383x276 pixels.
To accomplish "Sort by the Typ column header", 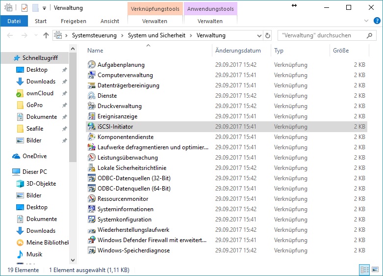I will tap(301, 51).
